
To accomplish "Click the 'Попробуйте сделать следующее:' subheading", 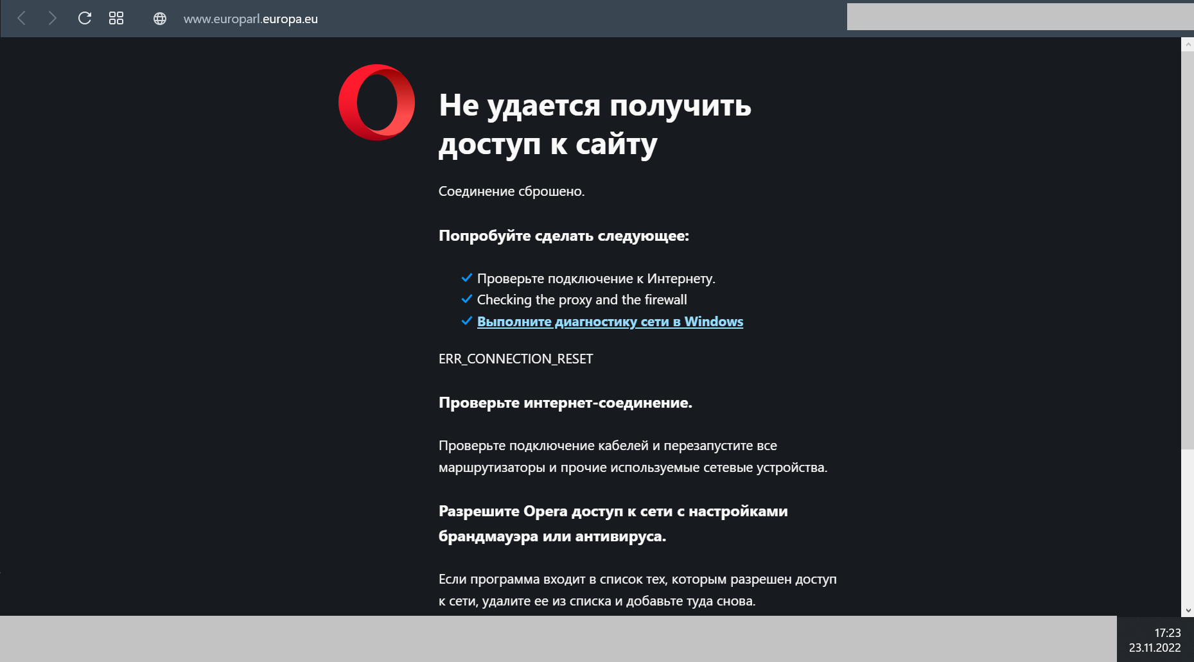I will (563, 236).
